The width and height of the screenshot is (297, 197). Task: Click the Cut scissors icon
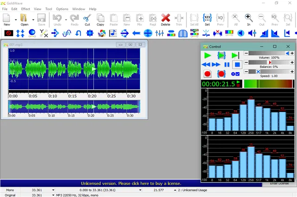pos(87,19)
